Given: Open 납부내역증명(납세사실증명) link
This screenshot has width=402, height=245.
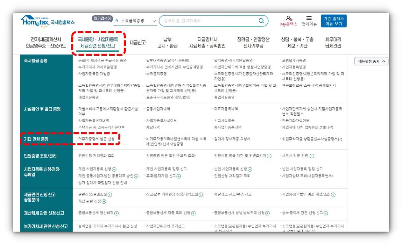Looking at the screenshot, I should pyautogui.click(x=167, y=60).
